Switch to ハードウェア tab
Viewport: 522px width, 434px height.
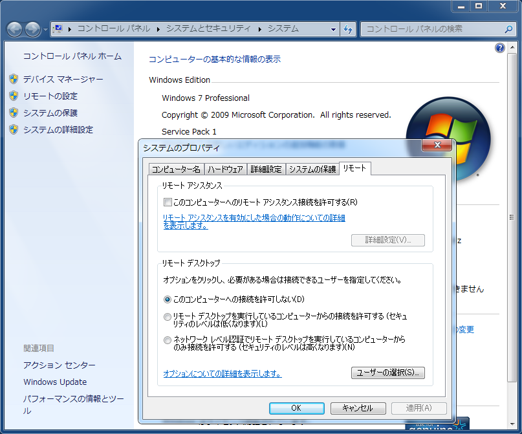(225, 169)
